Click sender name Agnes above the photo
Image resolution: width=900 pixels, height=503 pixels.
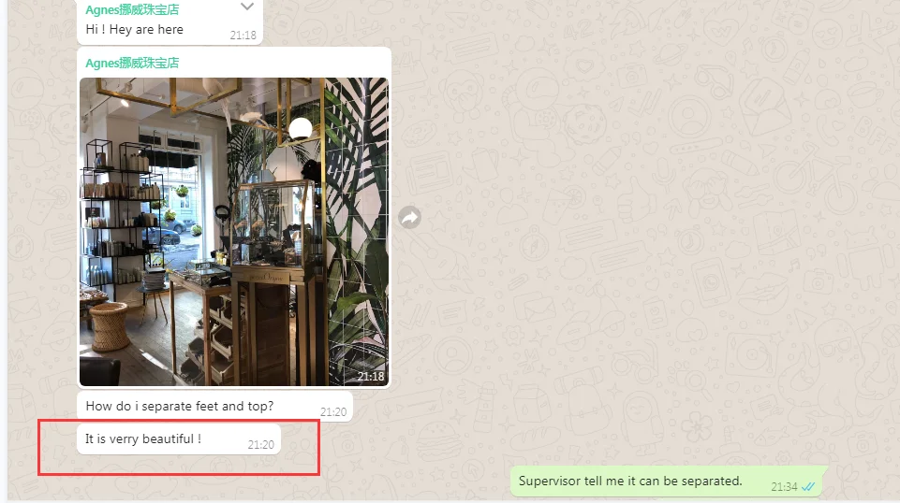[x=132, y=63]
